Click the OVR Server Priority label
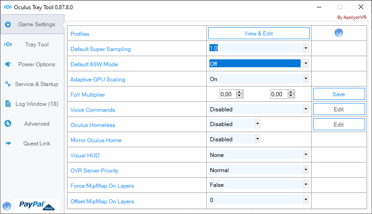 (x=94, y=171)
